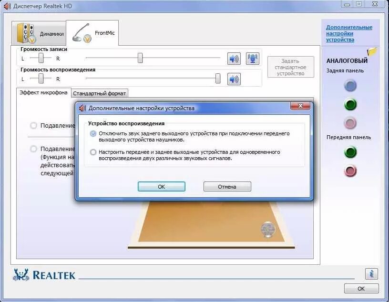
Task: Close the additional settings dialog
Action: tap(300, 106)
